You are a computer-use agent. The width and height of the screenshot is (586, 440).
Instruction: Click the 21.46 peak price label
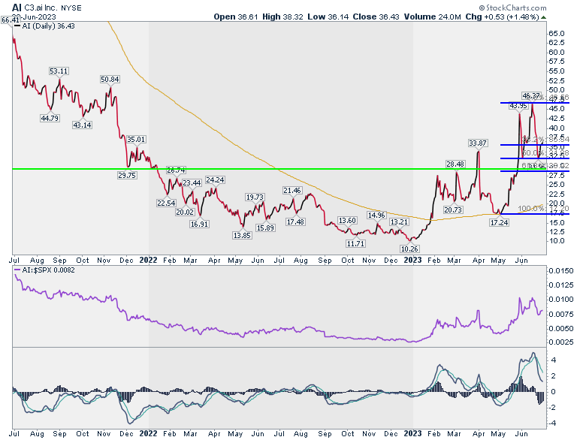point(292,191)
